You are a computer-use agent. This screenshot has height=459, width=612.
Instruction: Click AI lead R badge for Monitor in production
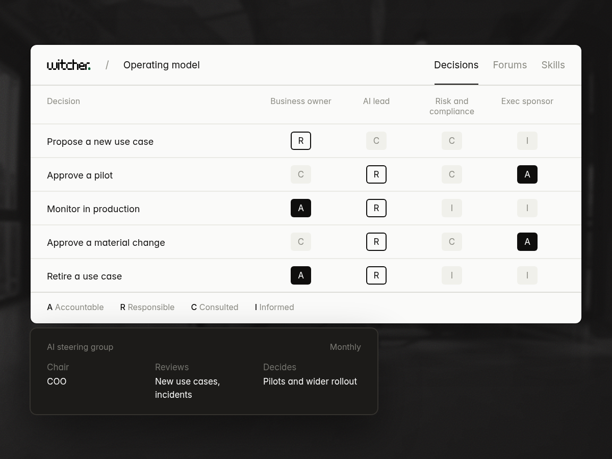click(x=376, y=208)
